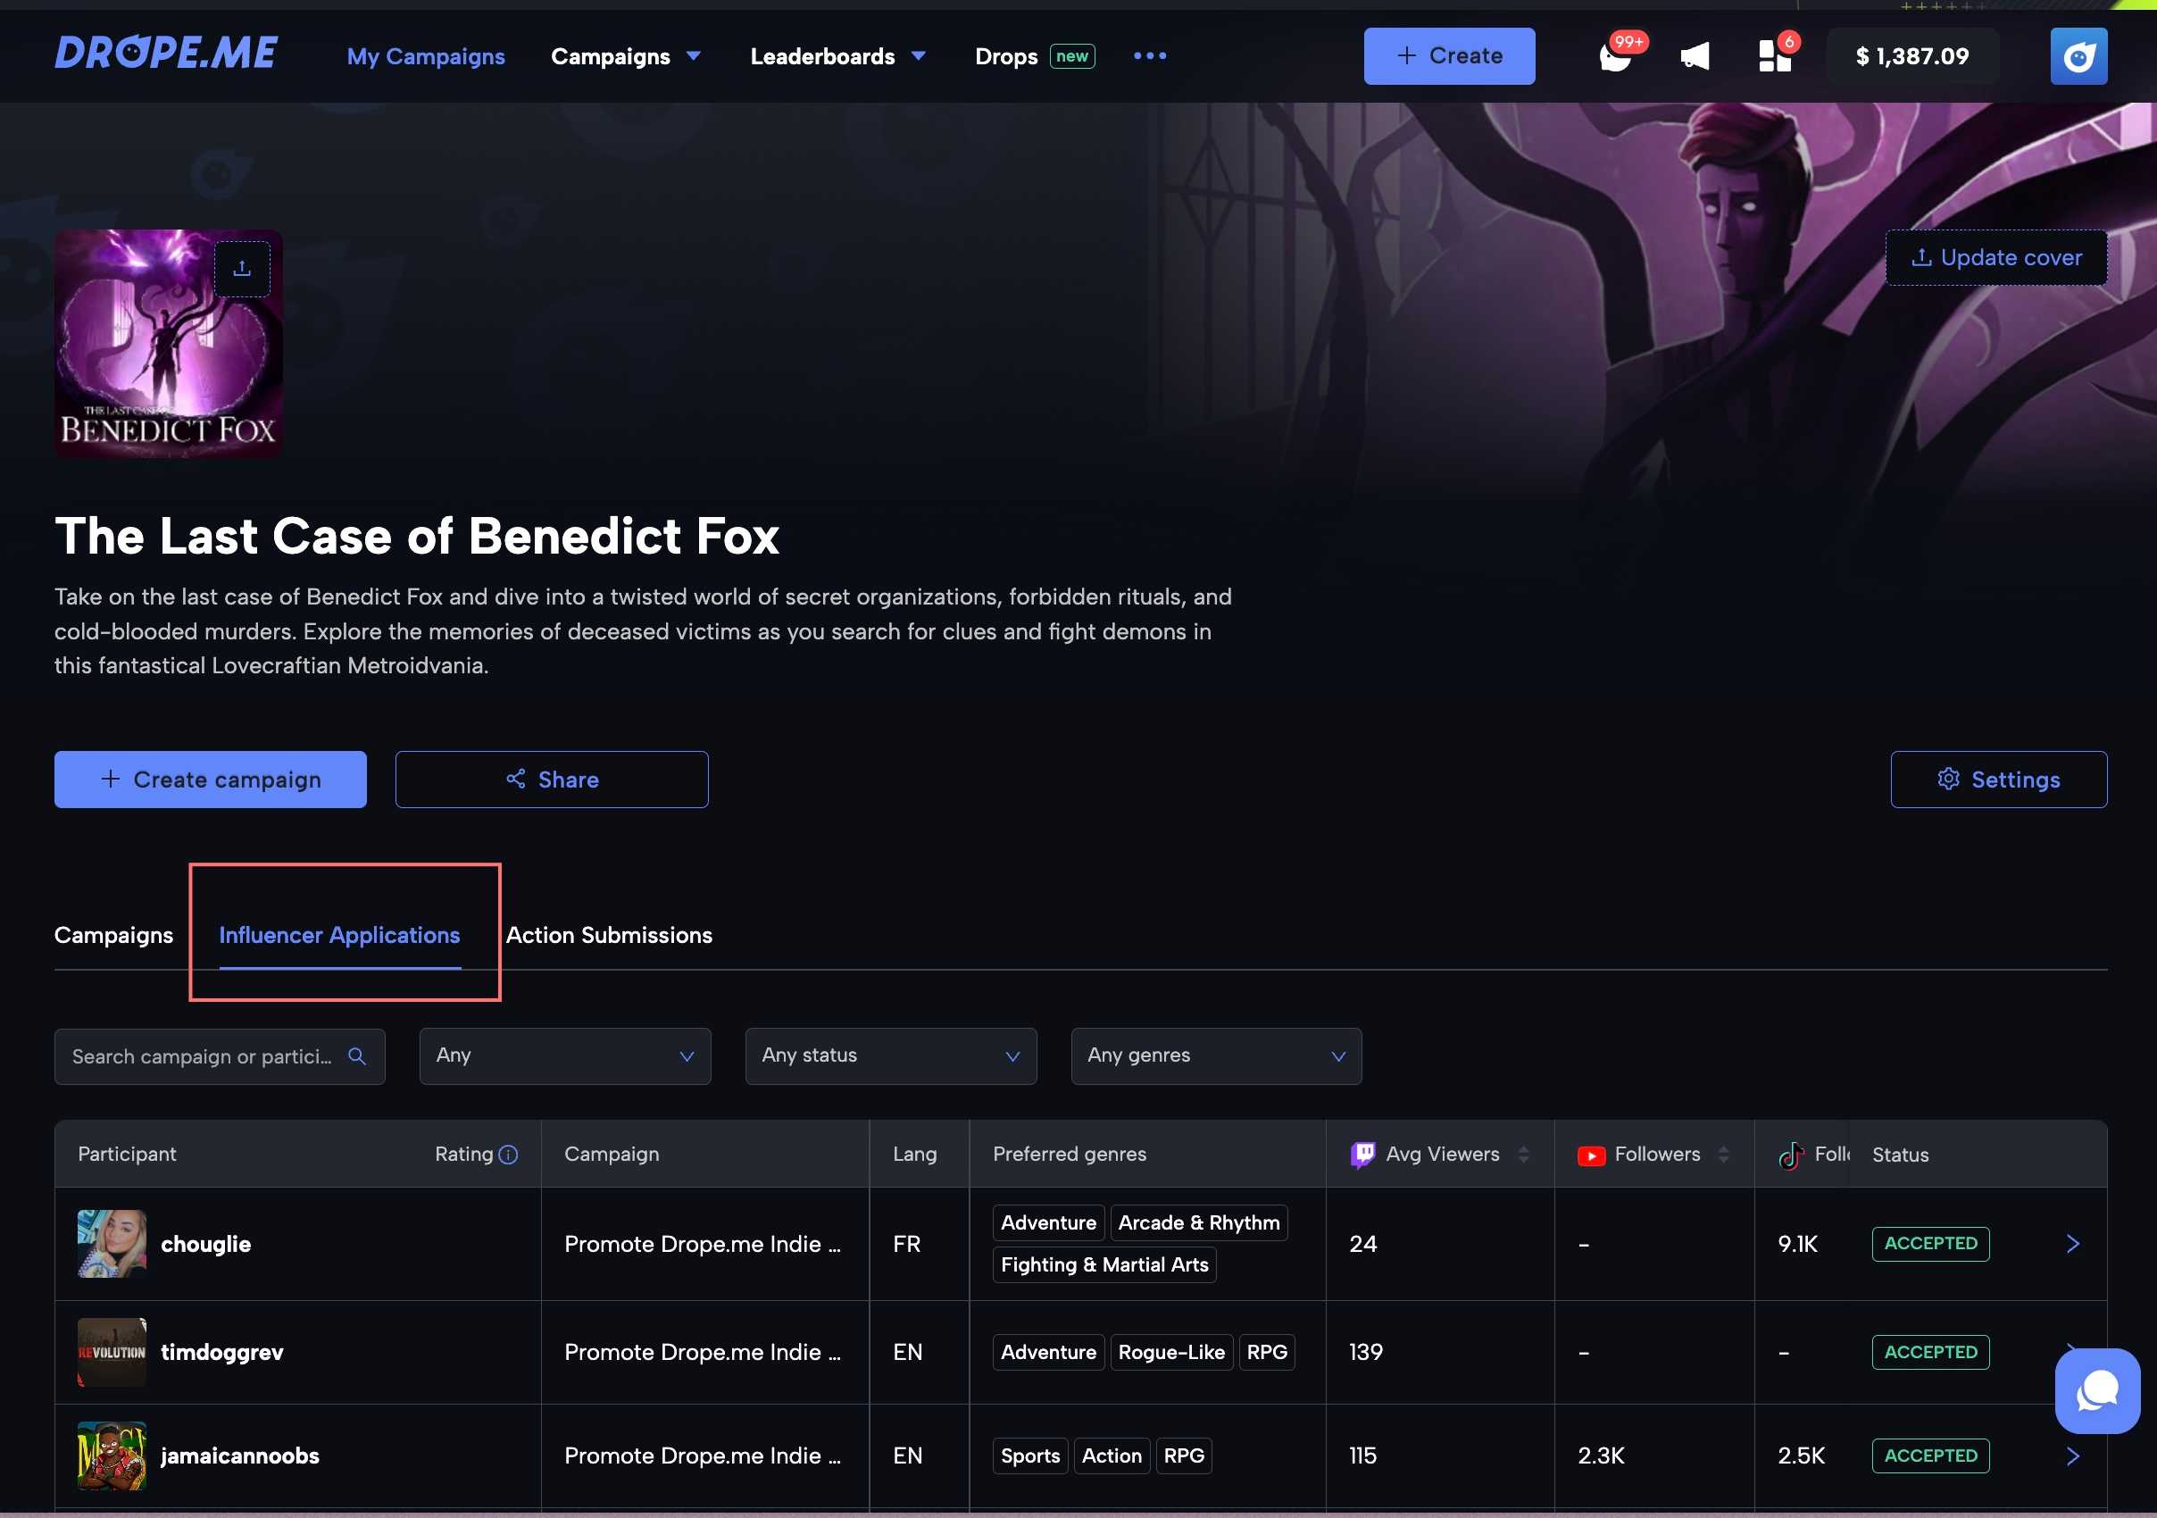The image size is (2157, 1518).
Task: Click jamaicannoobs' Promote Drope.me Indie campaign
Action: [x=703, y=1455]
